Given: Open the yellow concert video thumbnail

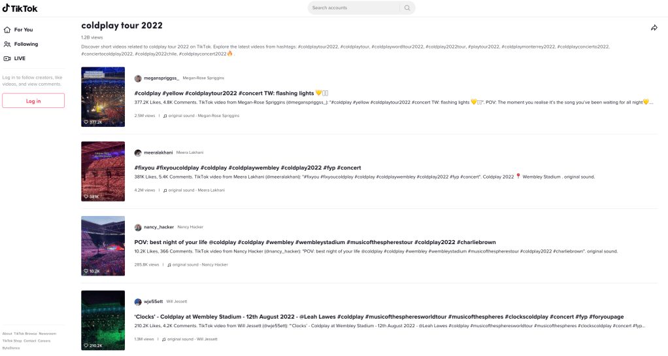Looking at the screenshot, I should pos(103,96).
